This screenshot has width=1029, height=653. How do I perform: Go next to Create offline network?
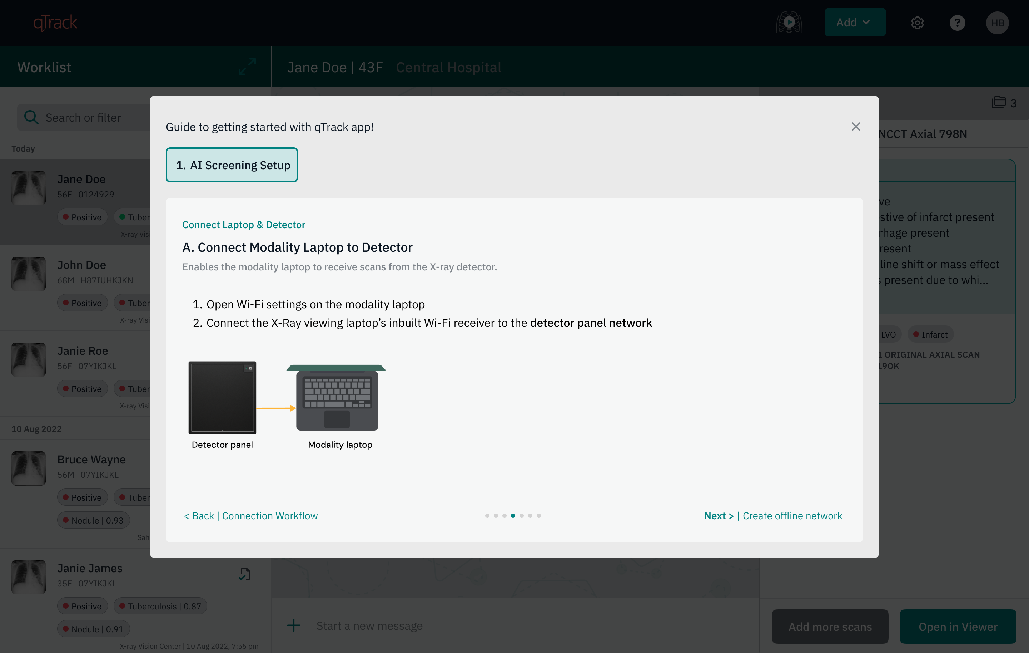(773, 516)
